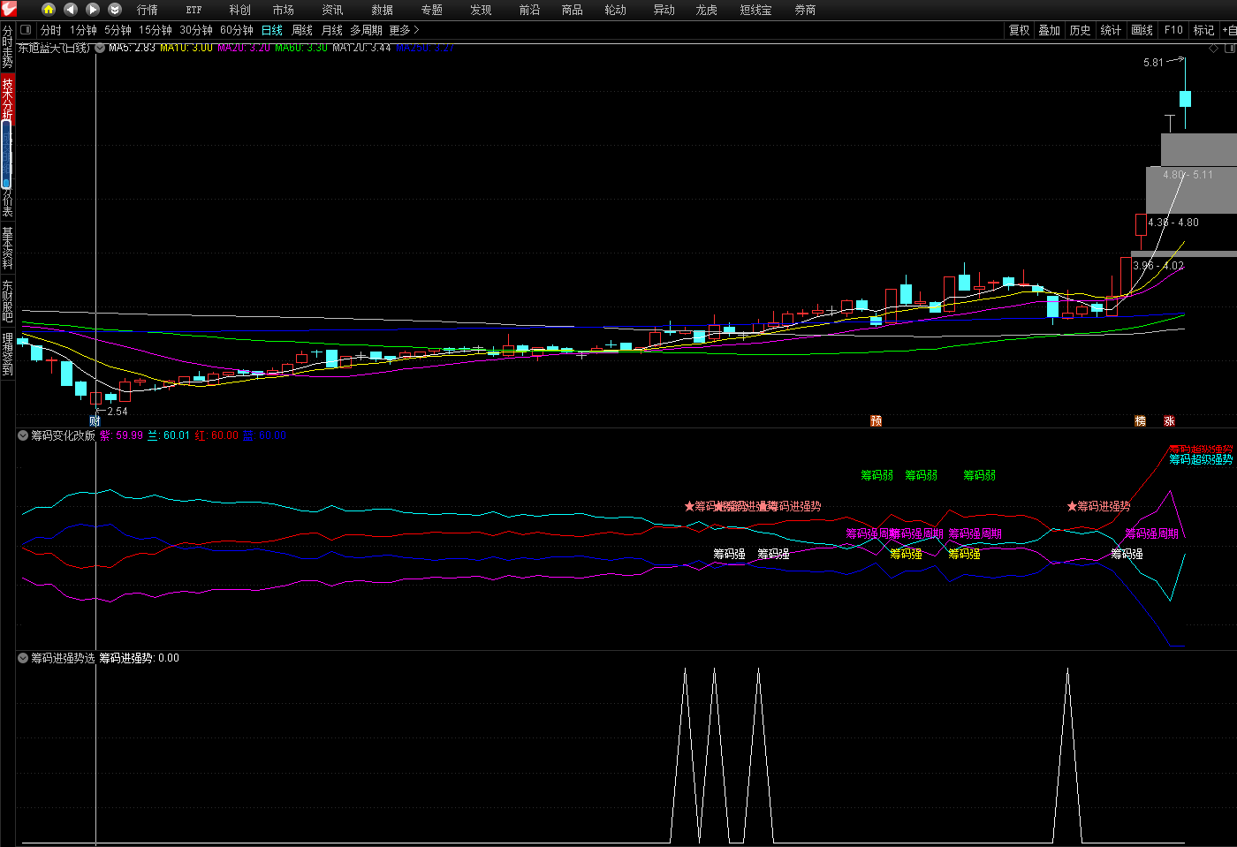Open the 发现 menu
Viewport: 1237px width, 847px height.
481,10
